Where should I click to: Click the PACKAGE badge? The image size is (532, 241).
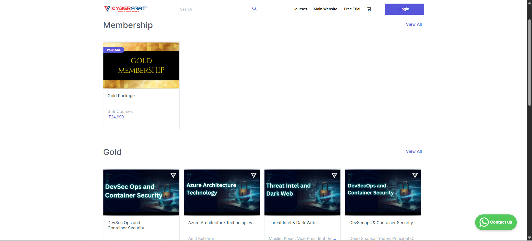tap(114, 50)
